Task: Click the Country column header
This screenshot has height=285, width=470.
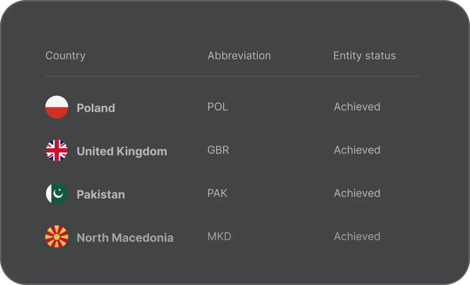Action: (66, 56)
